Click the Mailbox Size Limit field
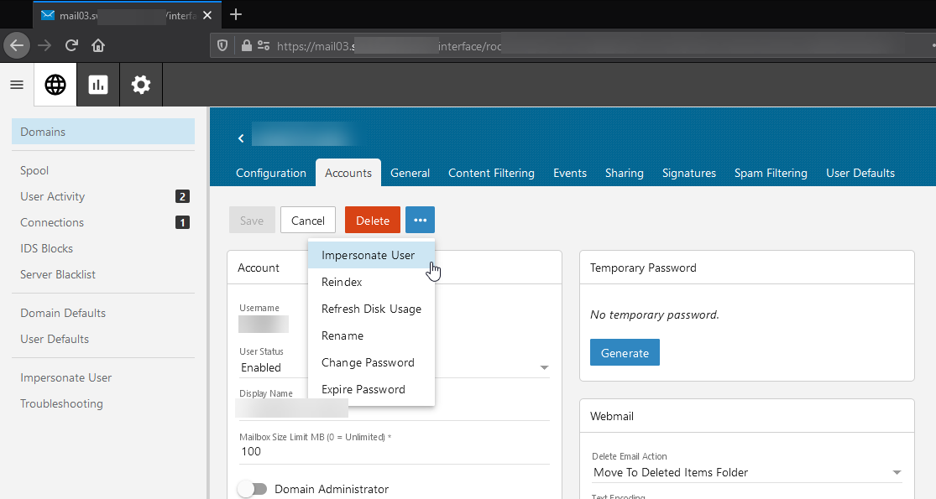 (x=393, y=451)
